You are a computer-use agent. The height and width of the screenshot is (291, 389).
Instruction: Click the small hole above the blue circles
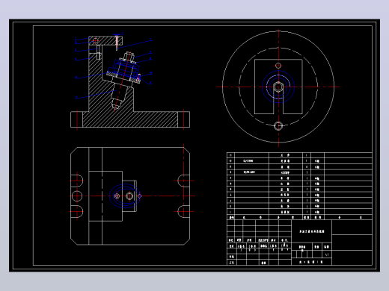tap(278, 66)
